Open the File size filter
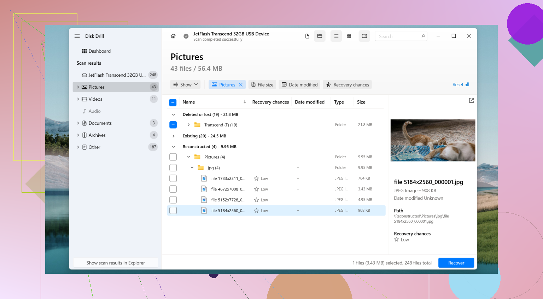The image size is (543, 299). coord(262,84)
